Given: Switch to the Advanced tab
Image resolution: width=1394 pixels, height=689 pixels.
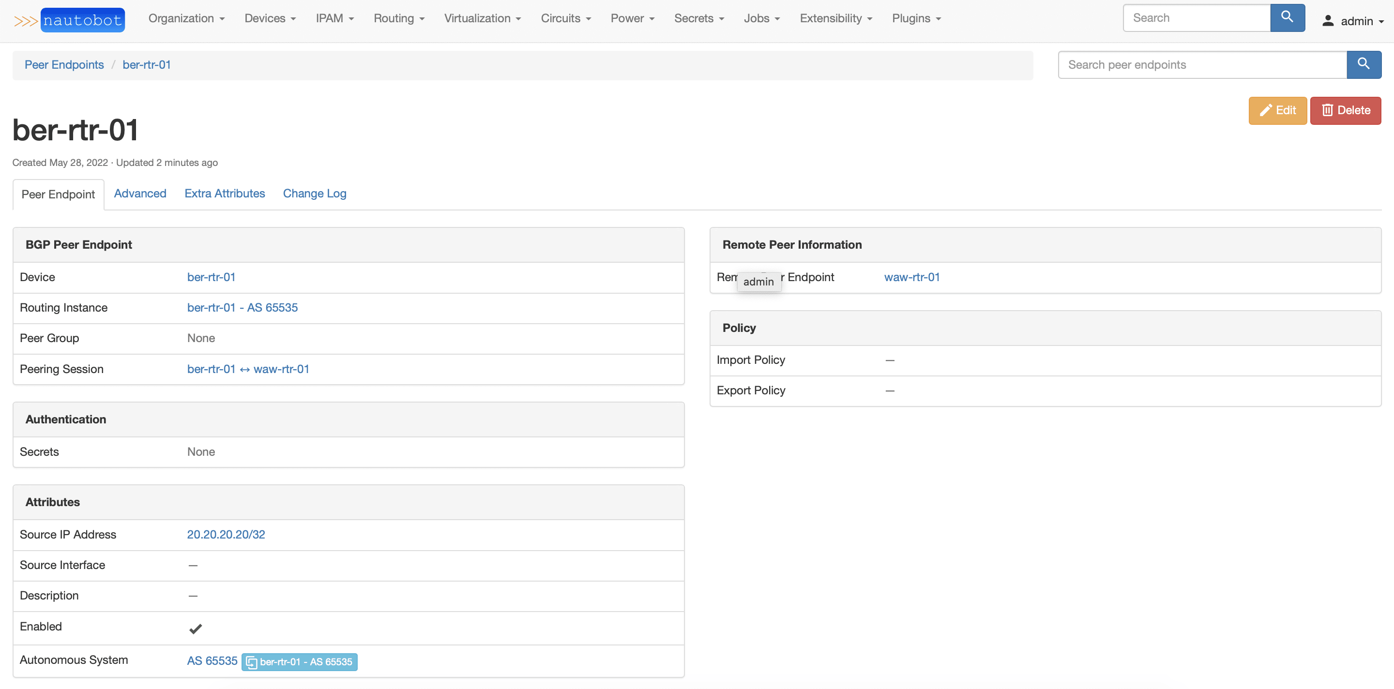Looking at the screenshot, I should tap(139, 194).
